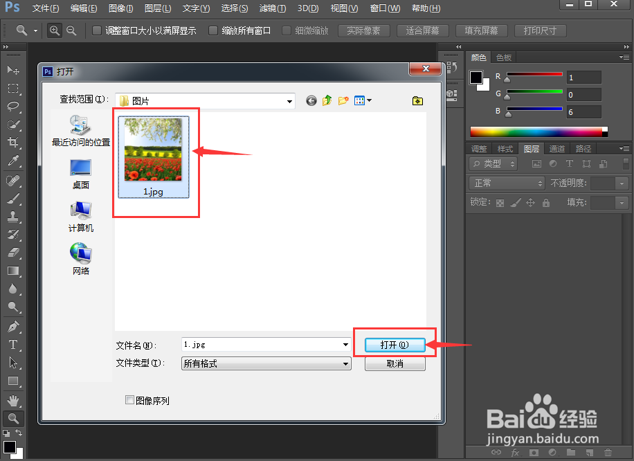Select the Gradient tool
The height and width of the screenshot is (461, 634).
tap(13, 271)
